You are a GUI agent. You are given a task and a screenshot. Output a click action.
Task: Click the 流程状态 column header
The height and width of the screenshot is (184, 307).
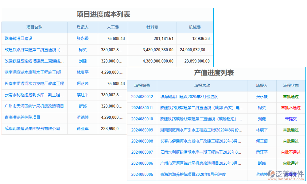click(x=291, y=86)
